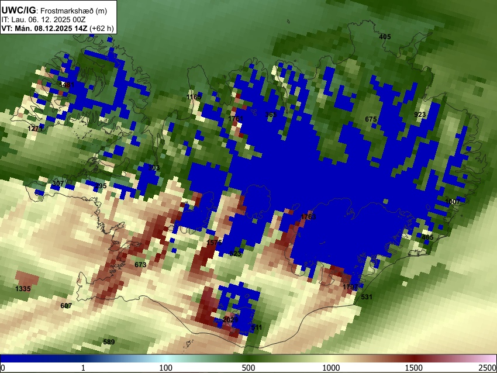
Task: Click the map value 1165
Action: click(194, 97)
